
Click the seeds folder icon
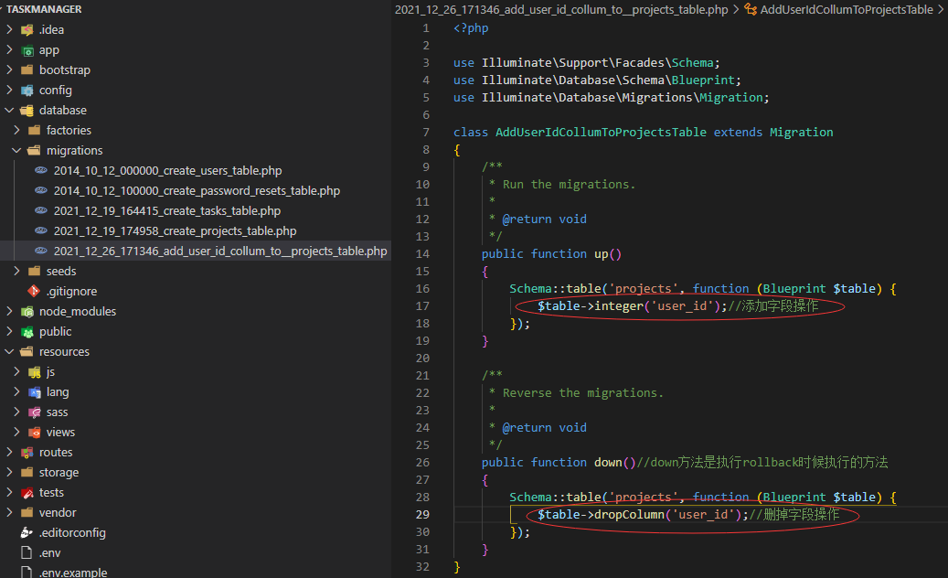pyautogui.click(x=35, y=271)
